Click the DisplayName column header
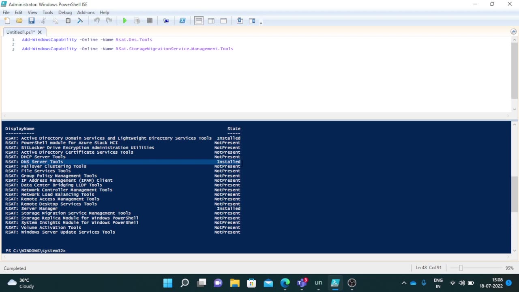Image resolution: width=519 pixels, height=292 pixels. point(20,129)
